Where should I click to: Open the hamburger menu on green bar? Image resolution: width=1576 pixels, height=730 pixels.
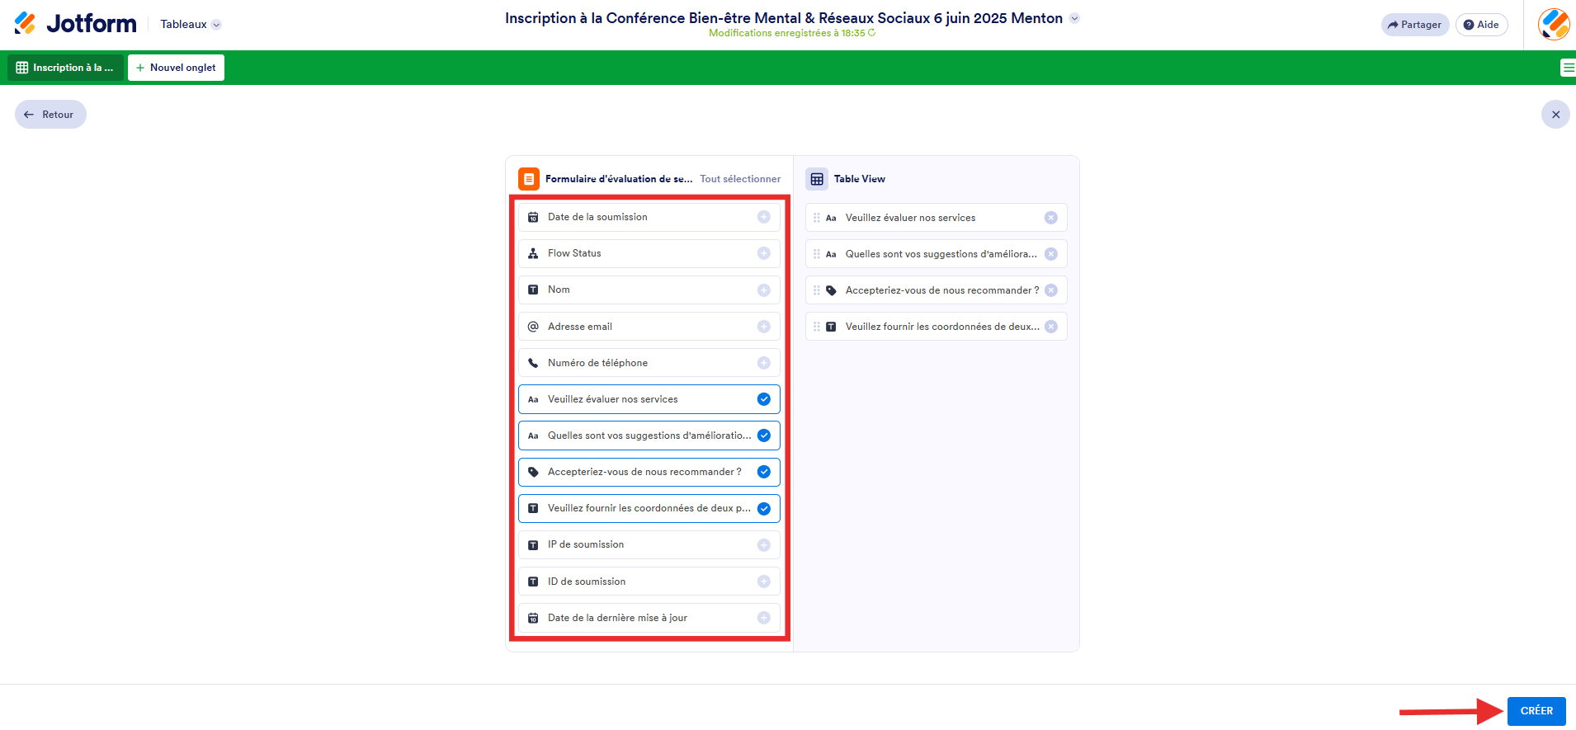pyautogui.click(x=1568, y=68)
